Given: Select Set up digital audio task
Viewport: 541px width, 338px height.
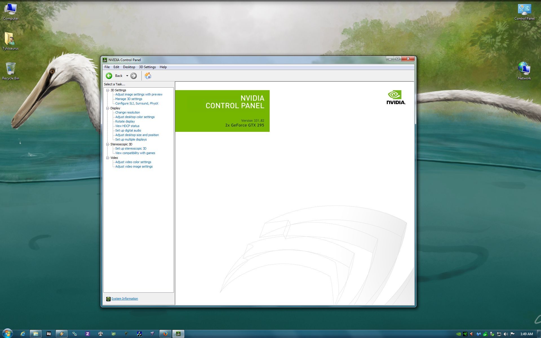Looking at the screenshot, I should [128, 130].
